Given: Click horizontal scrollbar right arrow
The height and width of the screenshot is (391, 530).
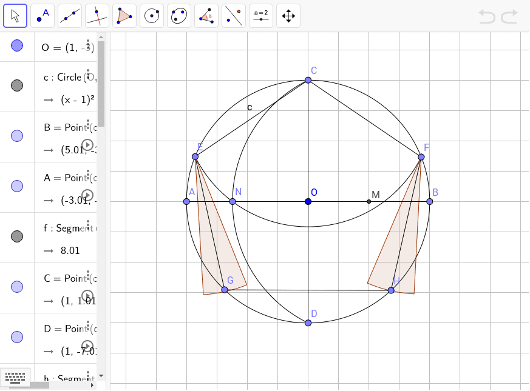Looking at the screenshot, I should point(92,386).
